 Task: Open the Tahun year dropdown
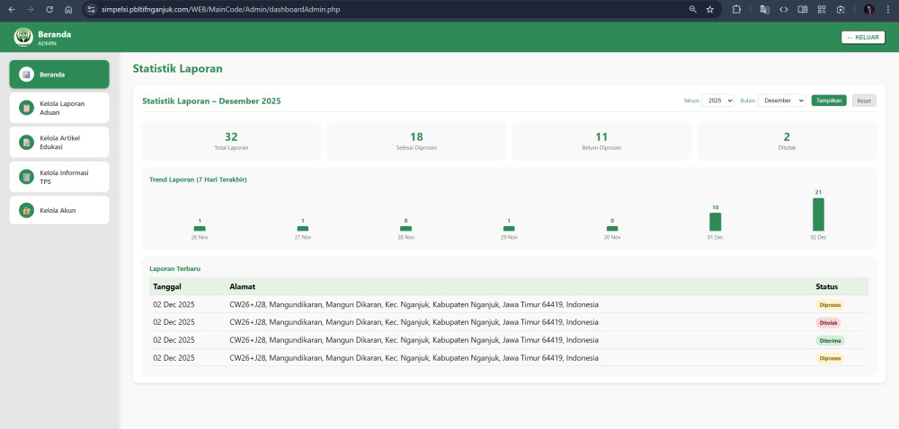point(718,101)
